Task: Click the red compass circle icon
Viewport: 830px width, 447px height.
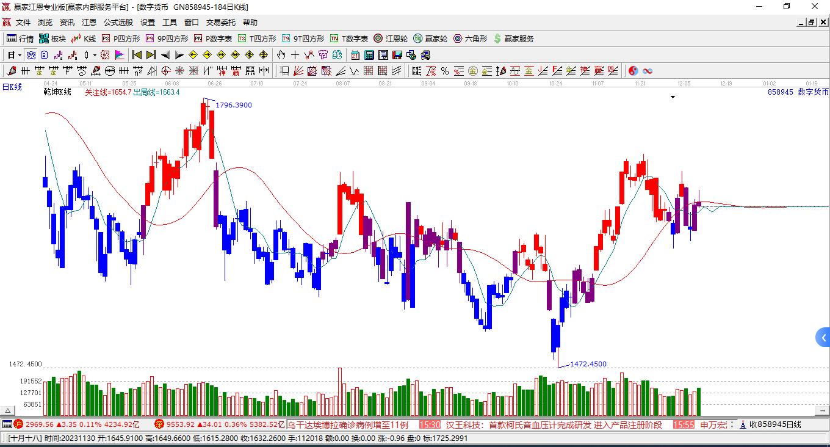Action: click(165, 71)
